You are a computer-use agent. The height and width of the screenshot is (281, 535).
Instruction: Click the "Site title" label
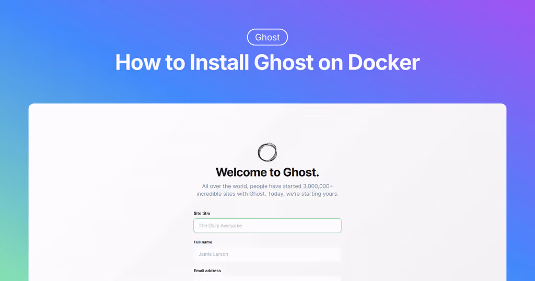coord(202,214)
